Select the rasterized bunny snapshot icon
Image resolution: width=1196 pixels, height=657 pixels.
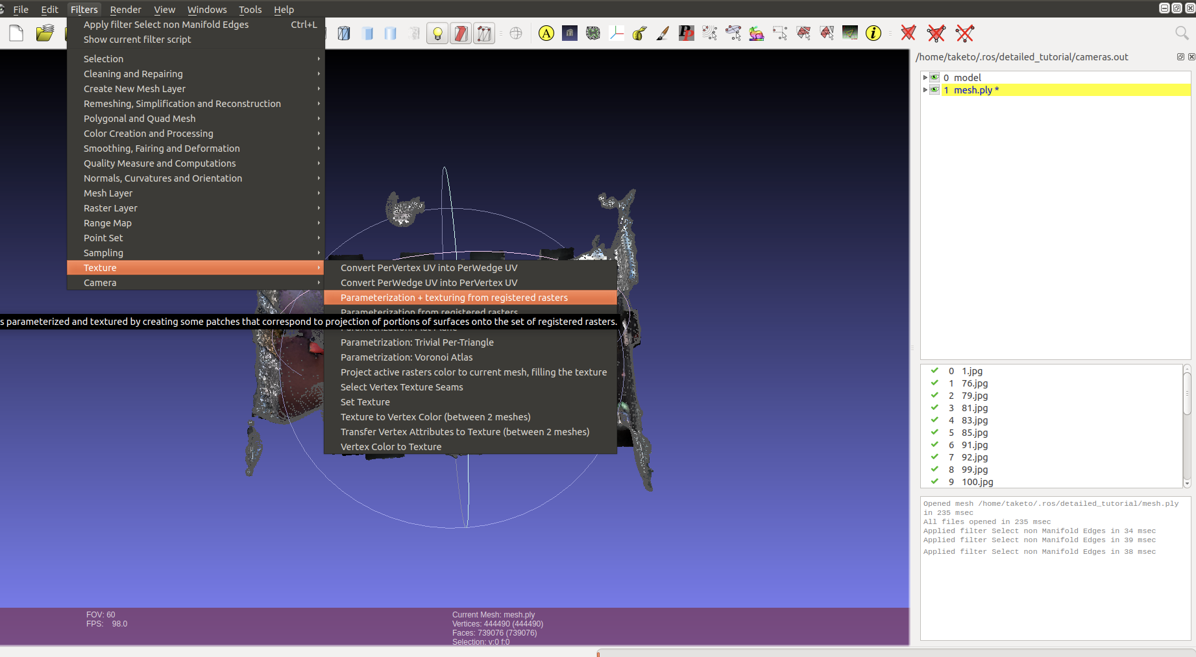pyautogui.click(x=756, y=33)
